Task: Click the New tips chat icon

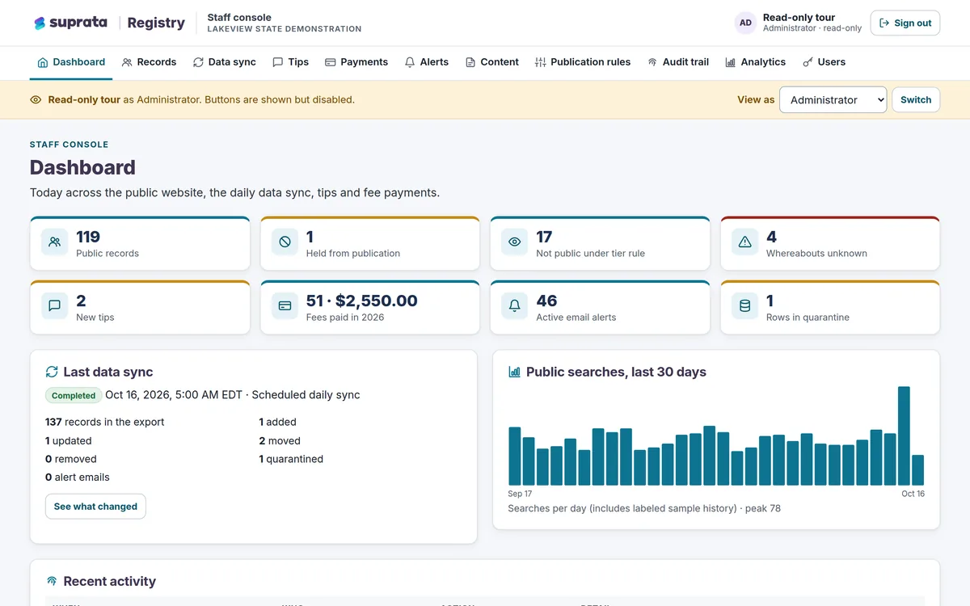Action: click(x=55, y=306)
